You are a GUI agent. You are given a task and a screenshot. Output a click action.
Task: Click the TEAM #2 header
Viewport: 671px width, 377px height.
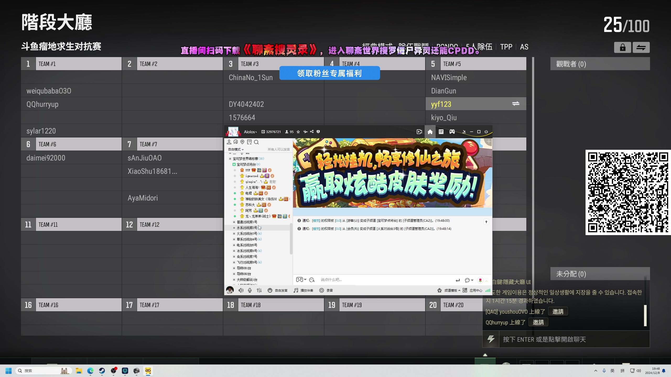point(172,64)
